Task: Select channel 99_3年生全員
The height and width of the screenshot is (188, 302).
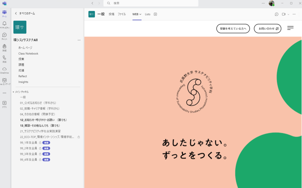Action: click(x=29, y=154)
